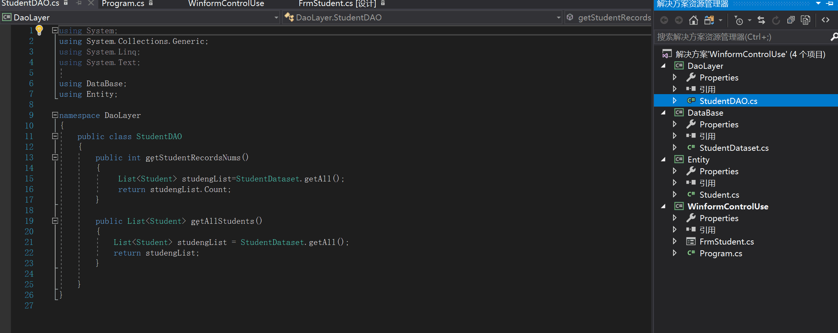The image size is (838, 333).
Task: Select Program.cs in Solution Explorer
Action: tap(721, 253)
